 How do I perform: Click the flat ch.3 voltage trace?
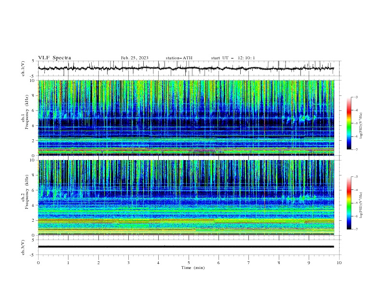coord(186,247)
